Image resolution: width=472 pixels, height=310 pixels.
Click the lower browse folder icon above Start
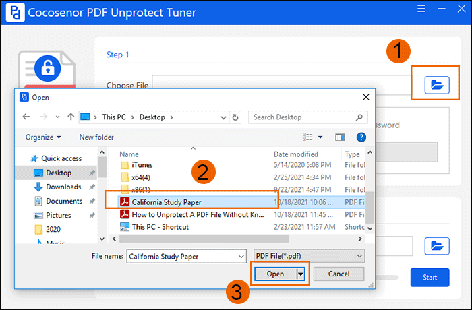click(437, 246)
